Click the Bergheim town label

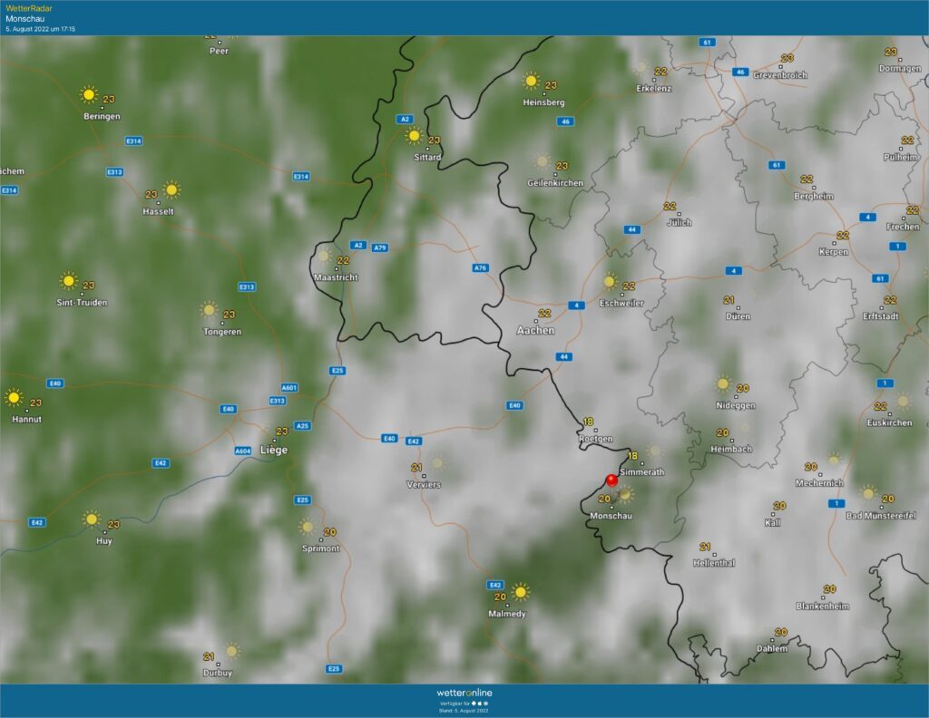[x=814, y=196]
